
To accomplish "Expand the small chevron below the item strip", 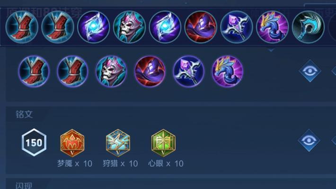I will click(271, 50).
